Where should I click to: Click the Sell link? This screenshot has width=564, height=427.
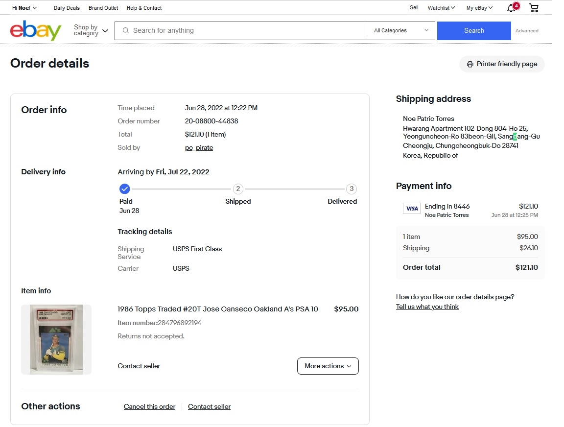(414, 7)
